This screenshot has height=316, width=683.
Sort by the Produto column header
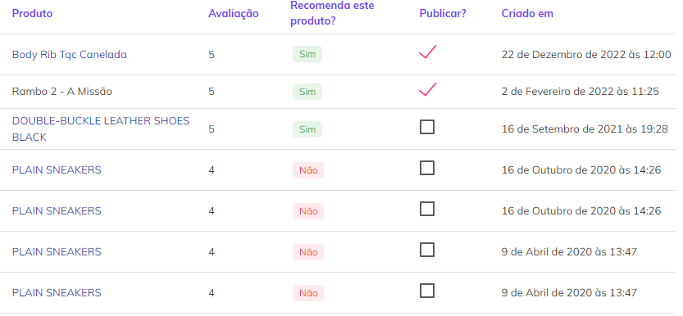[x=32, y=13]
